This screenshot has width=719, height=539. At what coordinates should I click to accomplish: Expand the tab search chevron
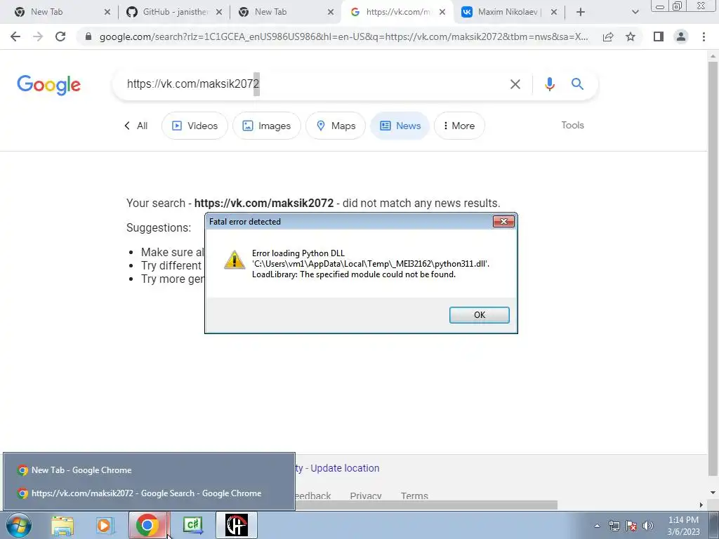pos(635,12)
